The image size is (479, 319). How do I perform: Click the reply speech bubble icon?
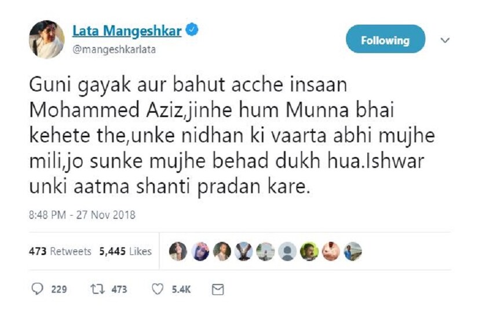point(37,289)
